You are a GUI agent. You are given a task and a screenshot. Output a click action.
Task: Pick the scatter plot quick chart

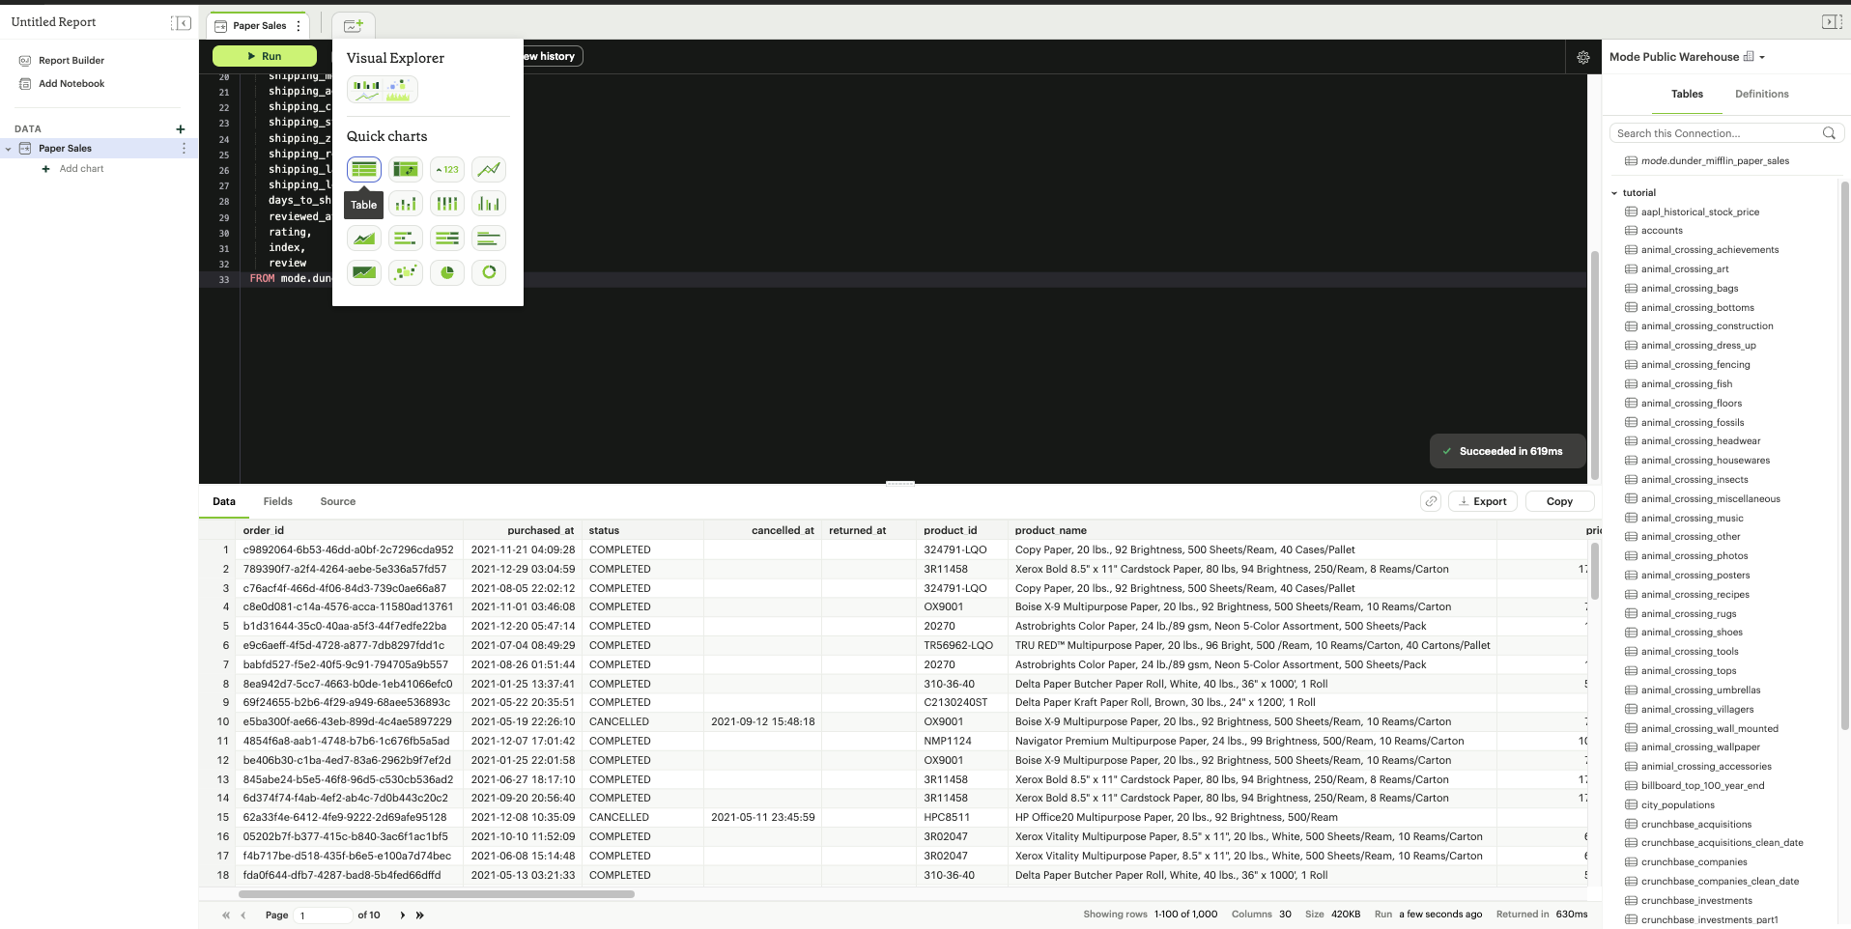click(406, 272)
